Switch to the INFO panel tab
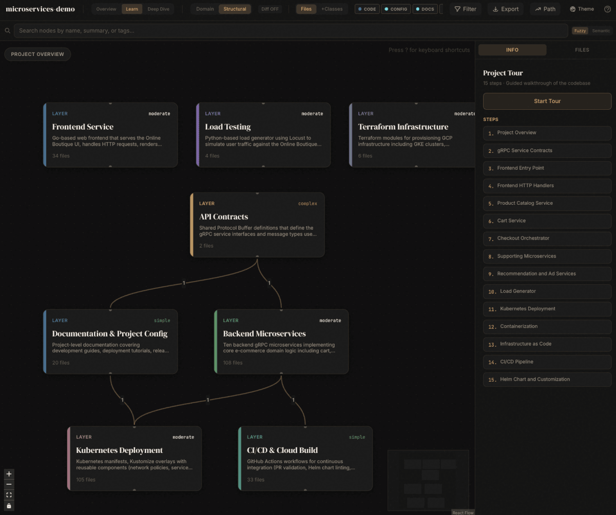The height and width of the screenshot is (515, 616). (x=512, y=50)
